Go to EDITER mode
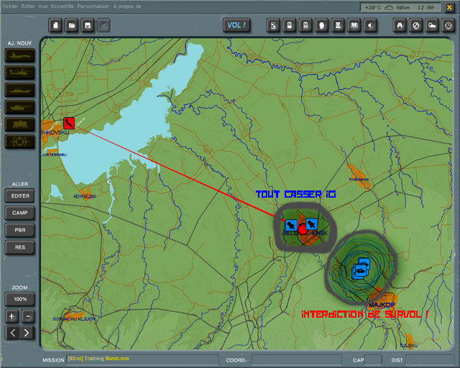 point(19,195)
